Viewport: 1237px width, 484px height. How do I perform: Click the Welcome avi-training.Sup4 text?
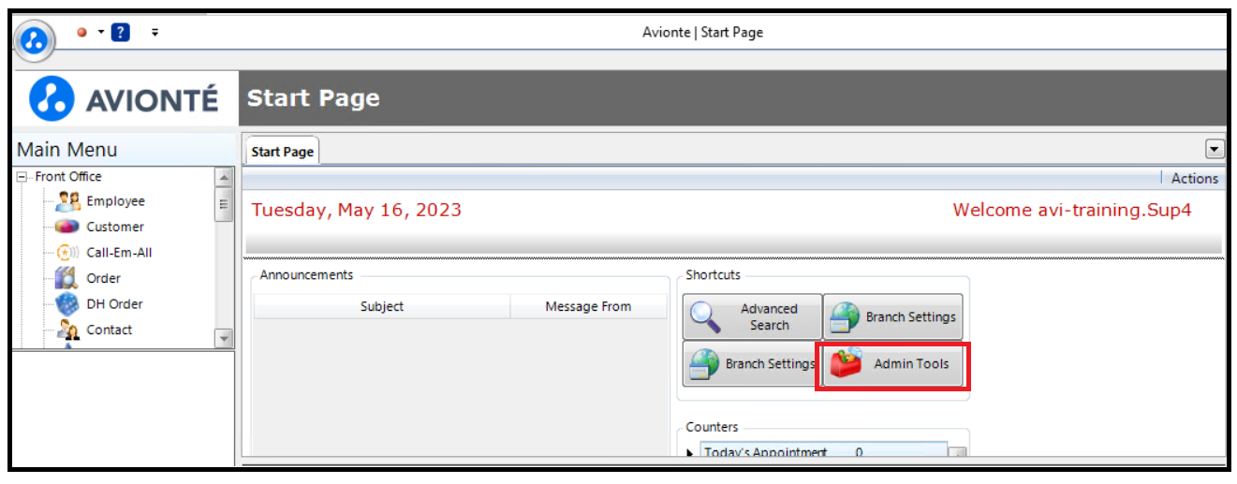click(x=1072, y=210)
